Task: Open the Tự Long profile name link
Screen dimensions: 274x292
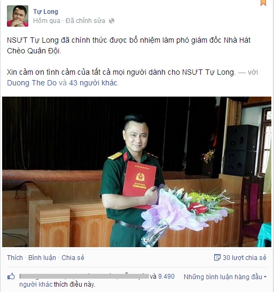Action: pyautogui.click(x=45, y=12)
